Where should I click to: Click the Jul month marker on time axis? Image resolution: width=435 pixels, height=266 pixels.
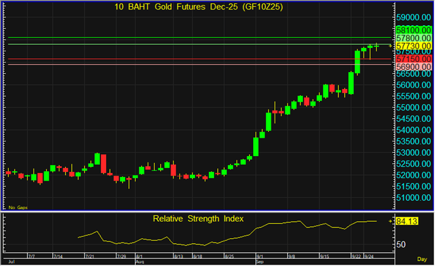(9, 260)
